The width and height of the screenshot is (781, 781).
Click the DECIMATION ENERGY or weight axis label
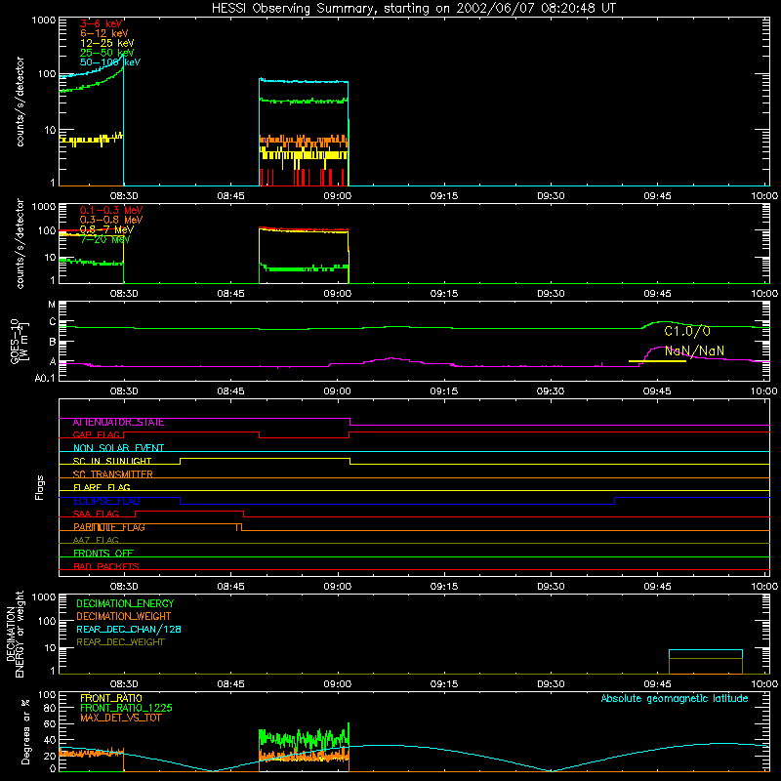pyautogui.click(x=16, y=634)
